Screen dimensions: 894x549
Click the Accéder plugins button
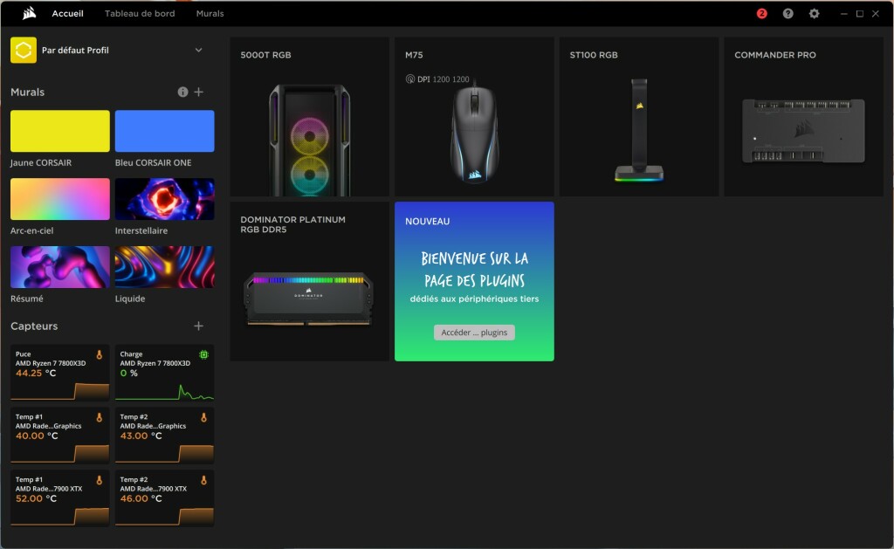click(x=474, y=333)
